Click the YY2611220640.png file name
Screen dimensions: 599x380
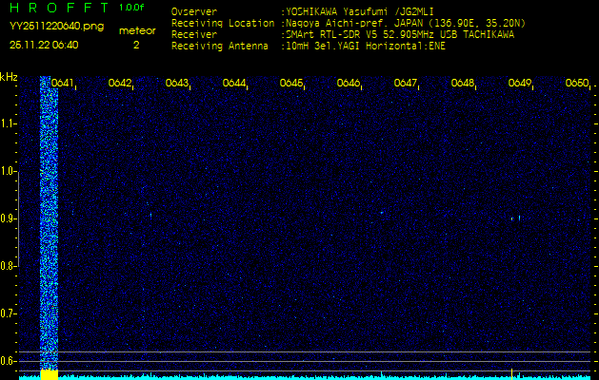tap(48, 28)
